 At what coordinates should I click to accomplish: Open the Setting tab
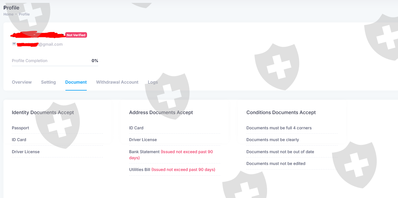(48, 82)
